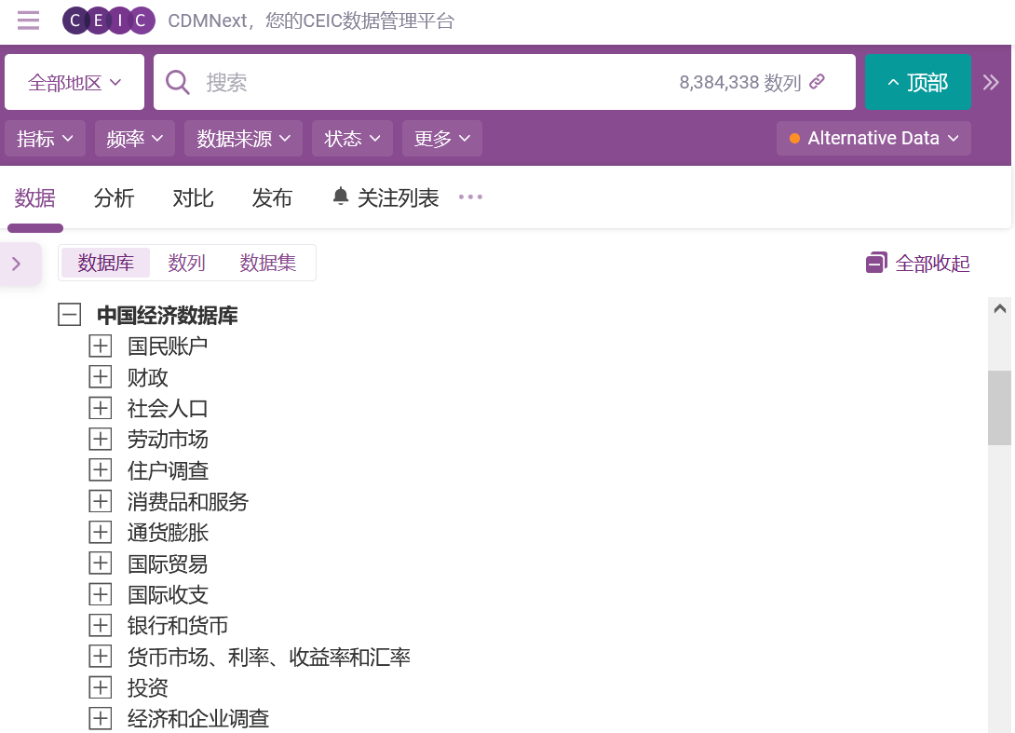Click the 顶部 button
This screenshot has width=1015, height=733.
pos(918,82)
